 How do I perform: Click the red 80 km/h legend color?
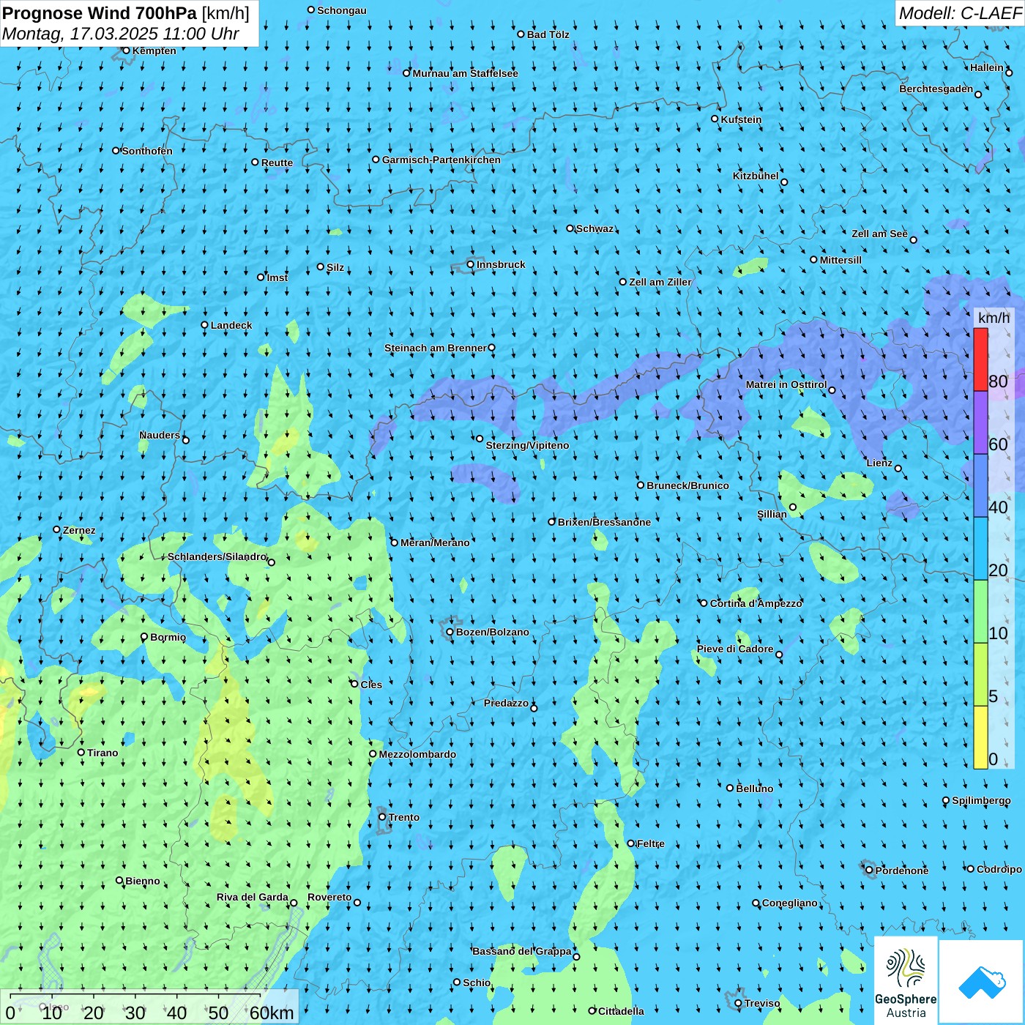(x=980, y=359)
